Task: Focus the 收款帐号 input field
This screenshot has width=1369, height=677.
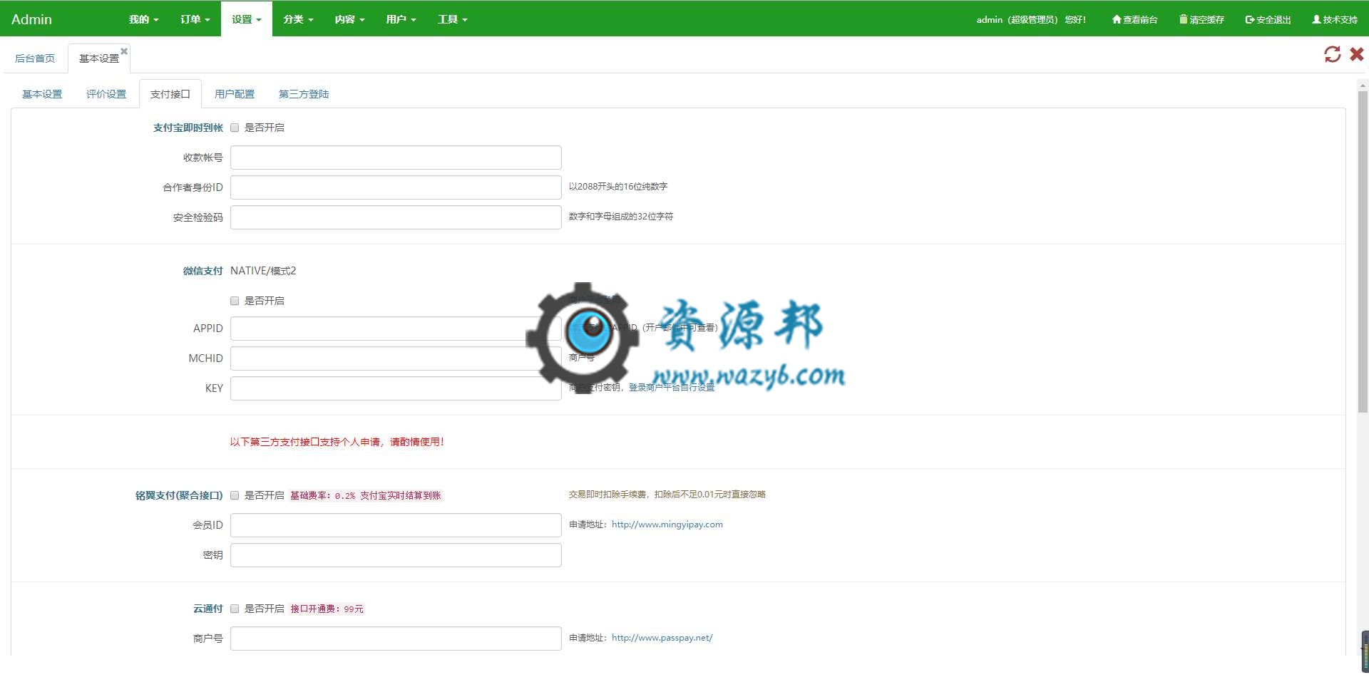Action: 396,157
